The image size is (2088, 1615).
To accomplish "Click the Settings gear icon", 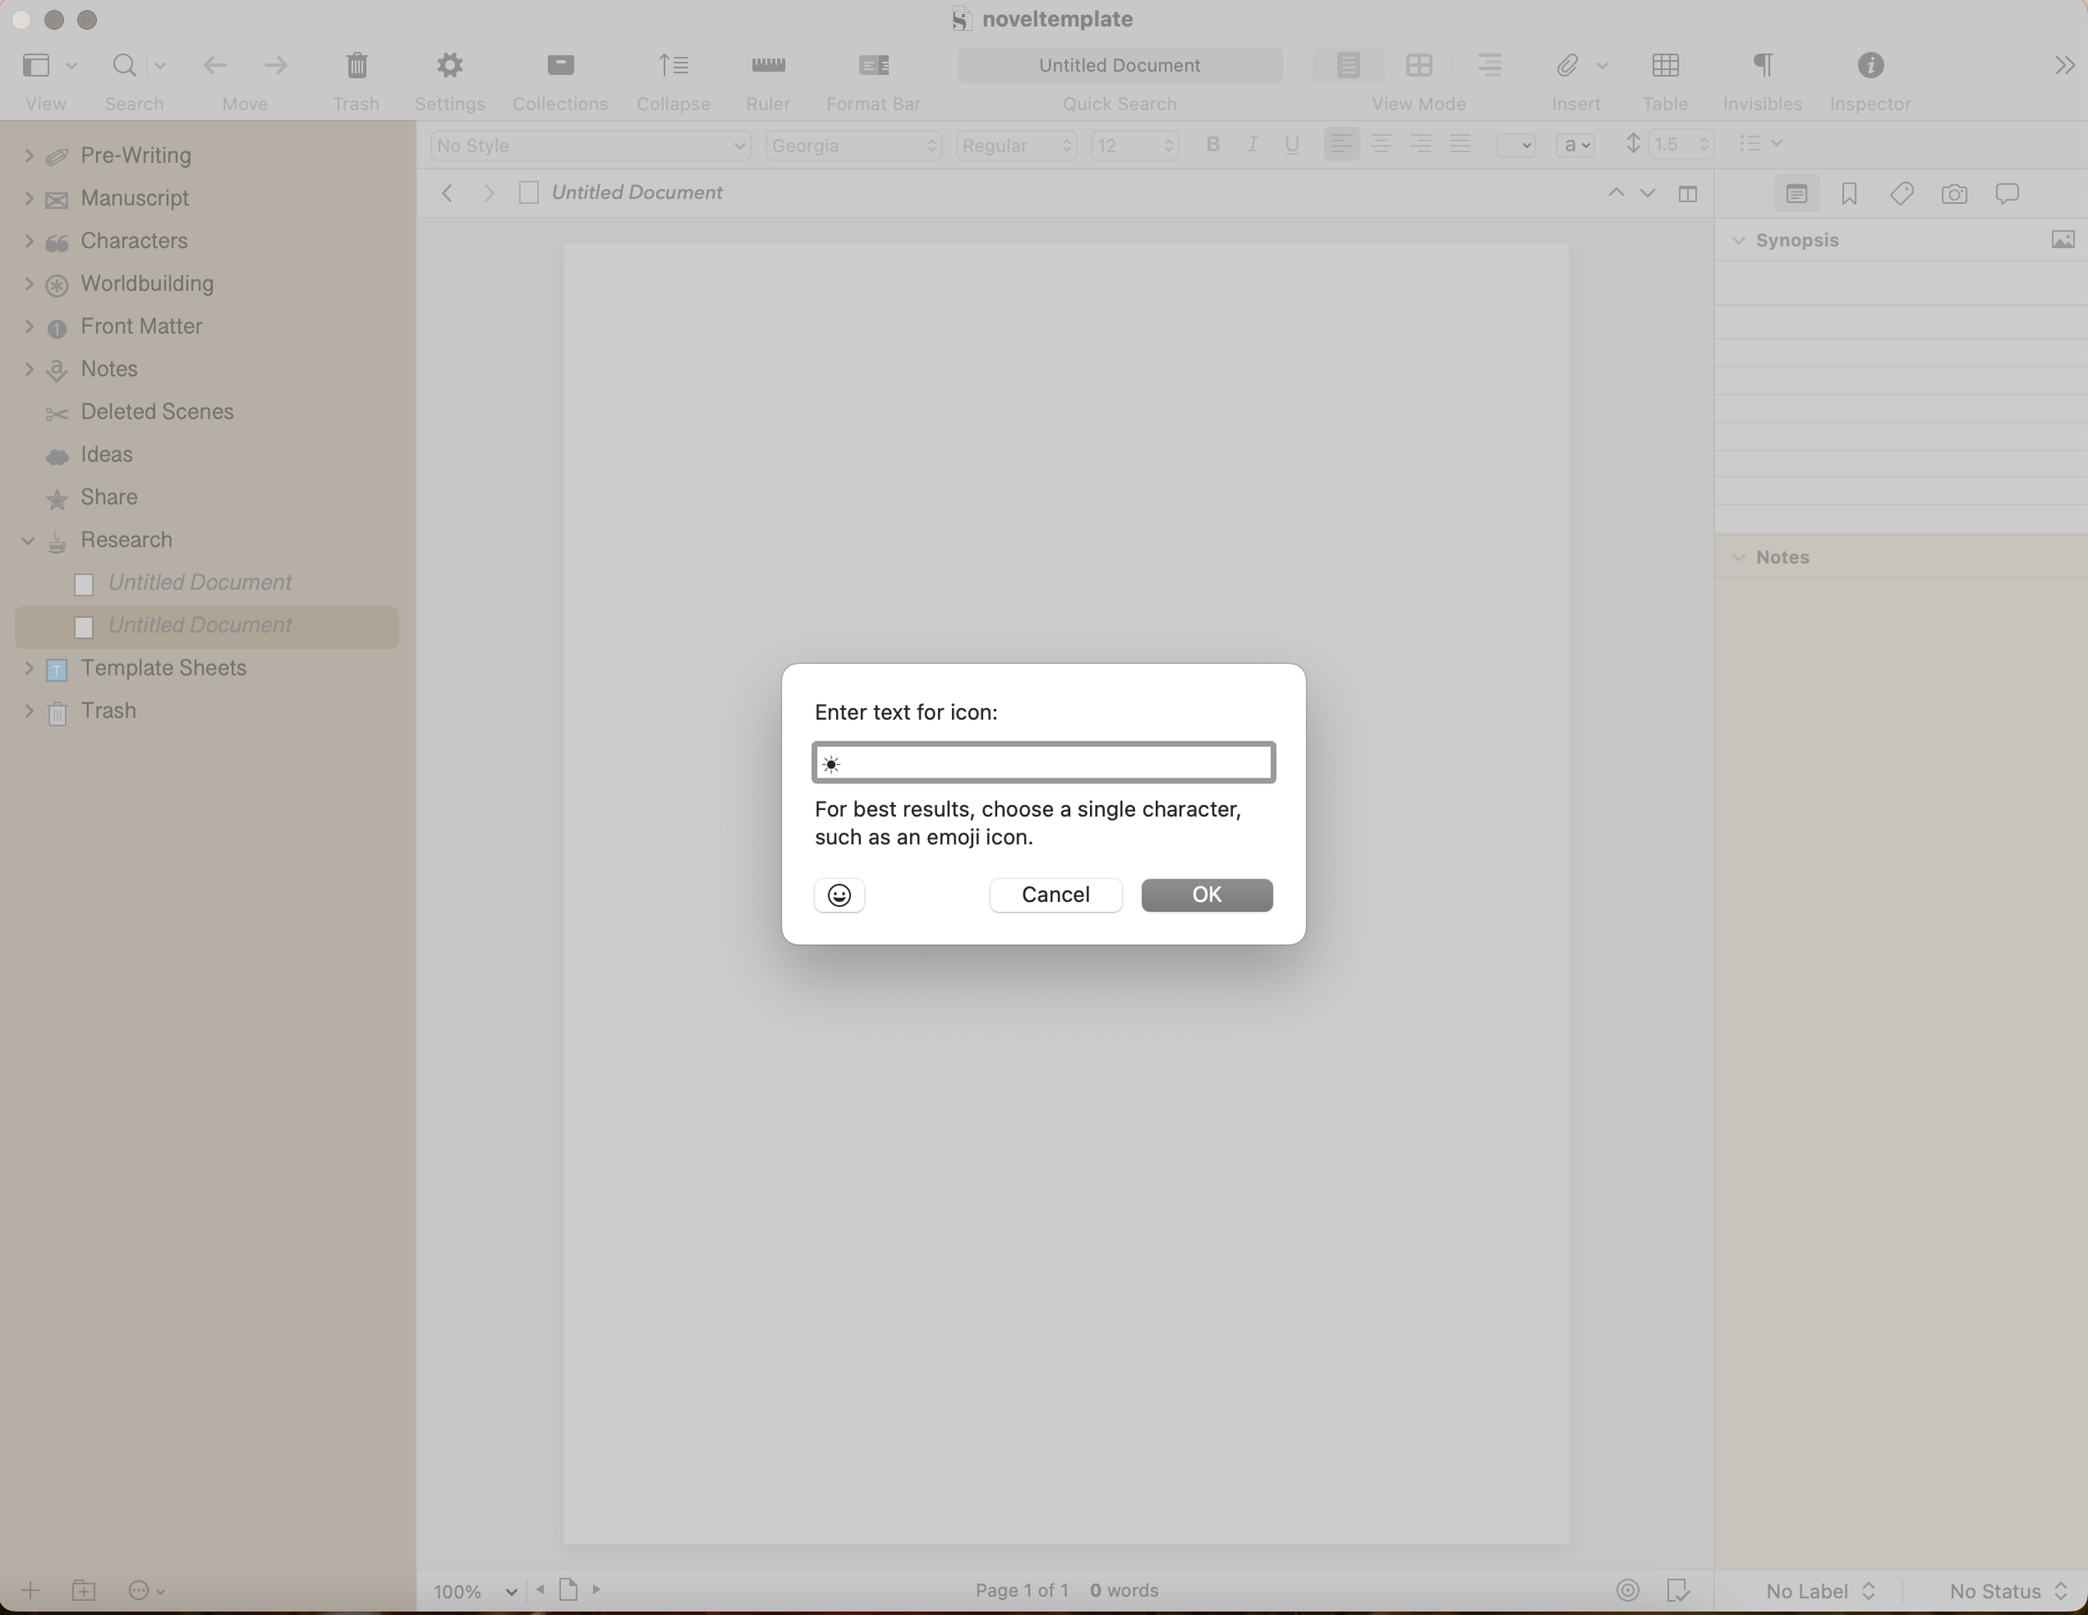I will 449,65.
